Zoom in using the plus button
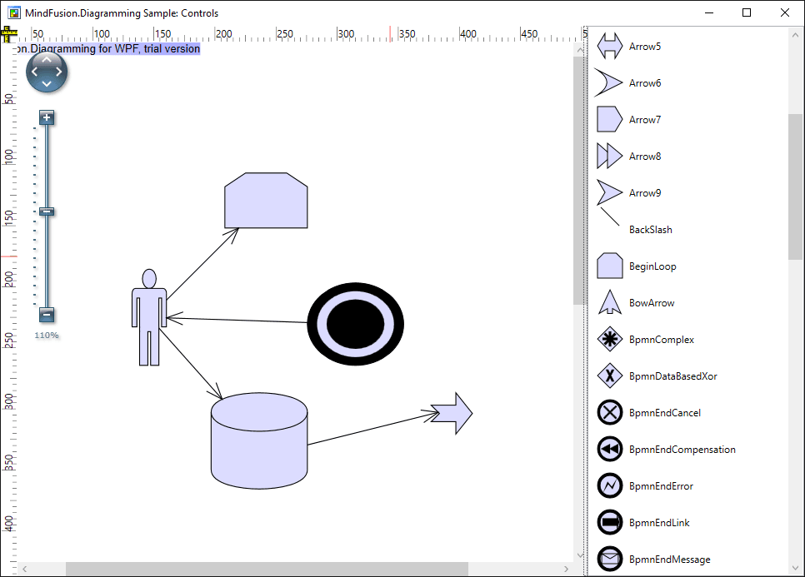The height and width of the screenshot is (577, 805). [x=47, y=117]
